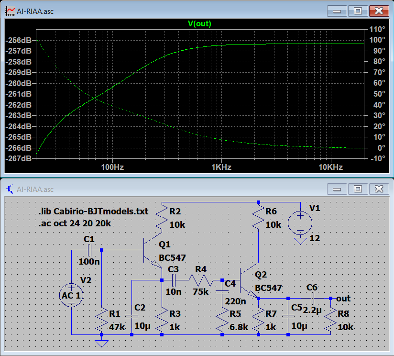Click resistor R8 symbol
394x356 pixels.
[331, 320]
